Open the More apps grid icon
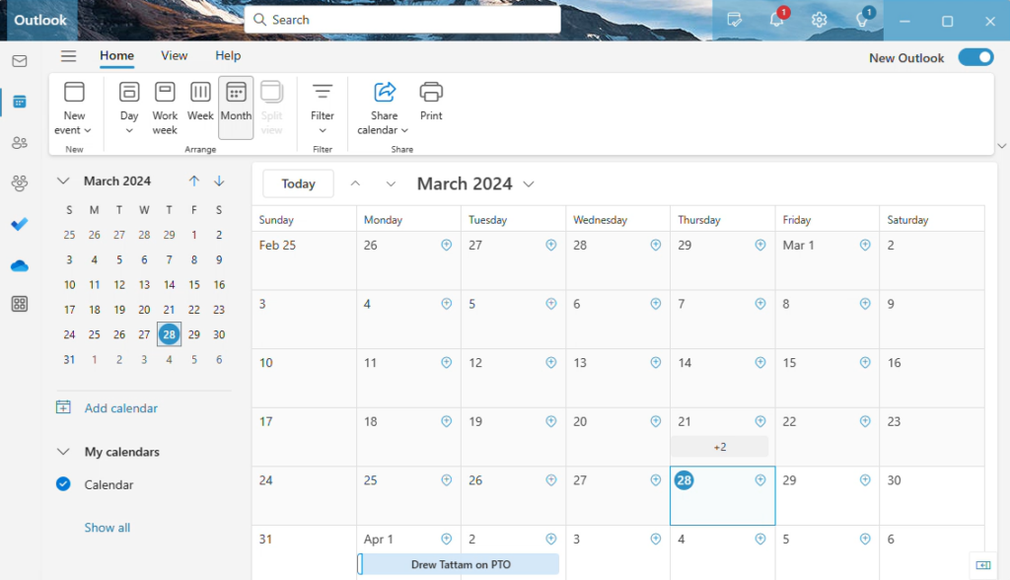 (20, 304)
